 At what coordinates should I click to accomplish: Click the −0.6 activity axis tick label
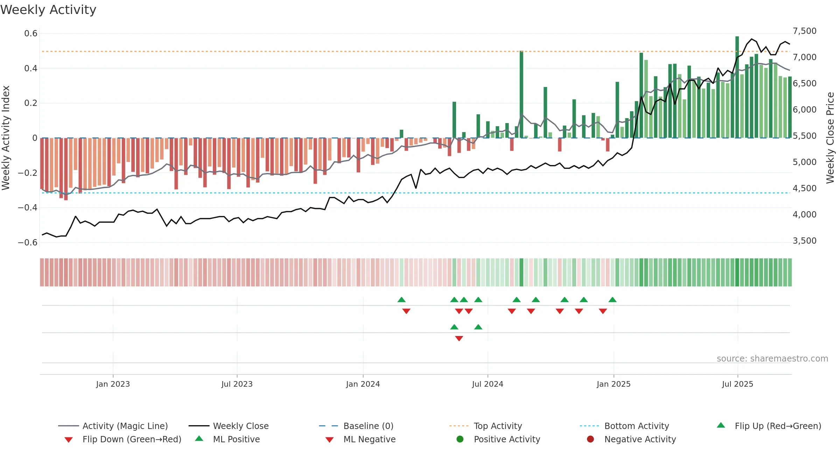[x=28, y=242]
